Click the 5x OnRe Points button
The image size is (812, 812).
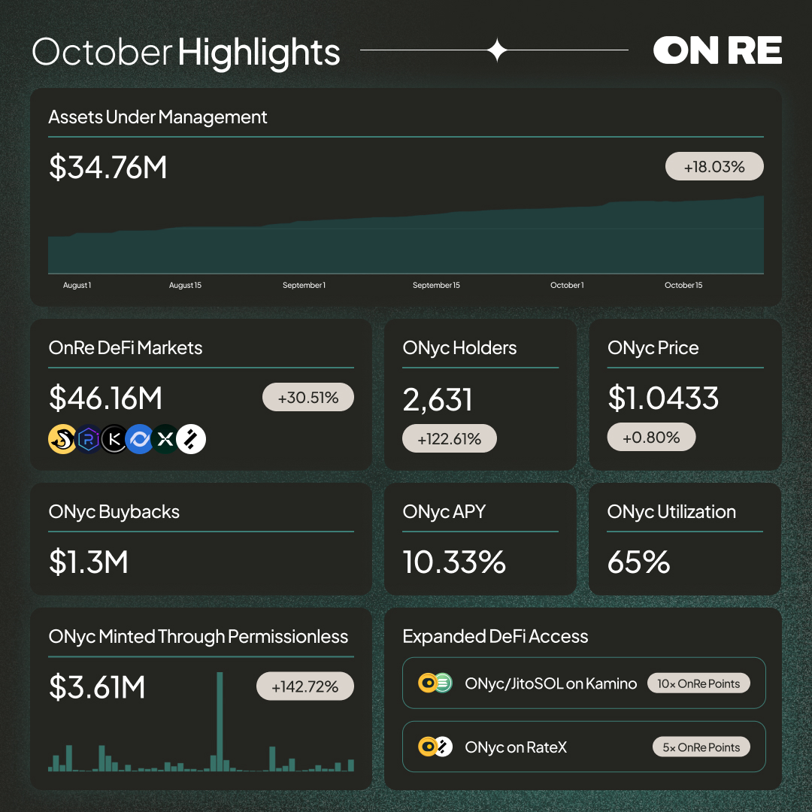tap(701, 747)
